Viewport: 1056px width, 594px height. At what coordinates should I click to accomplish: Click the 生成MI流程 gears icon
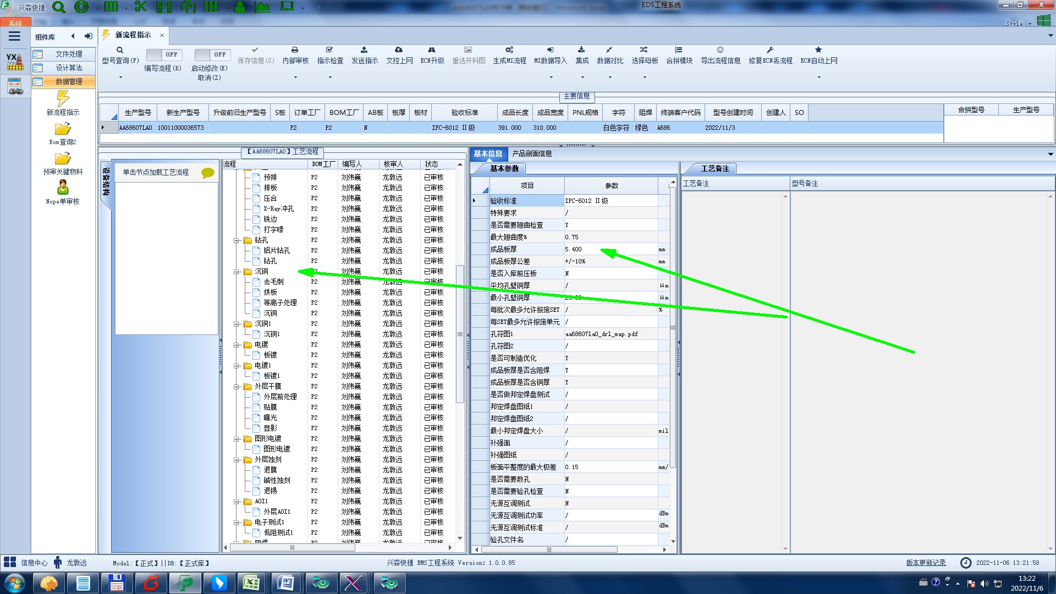pyautogui.click(x=509, y=50)
